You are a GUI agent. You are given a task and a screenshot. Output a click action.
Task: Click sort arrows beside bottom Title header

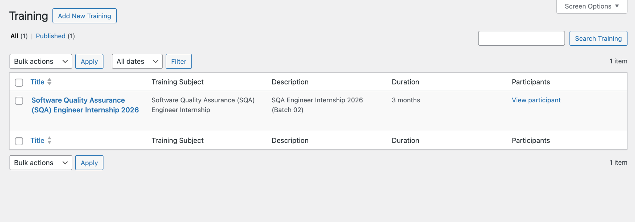coord(49,140)
